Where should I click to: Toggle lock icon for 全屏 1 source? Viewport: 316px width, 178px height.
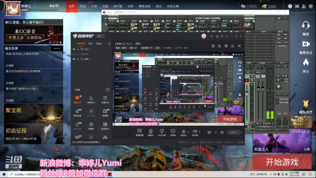[77, 59]
